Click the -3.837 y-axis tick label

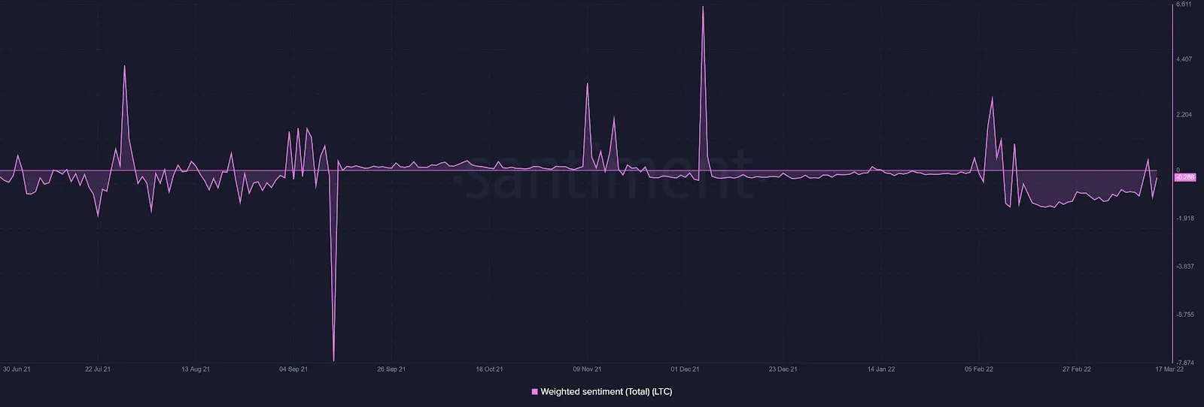pos(1184,267)
